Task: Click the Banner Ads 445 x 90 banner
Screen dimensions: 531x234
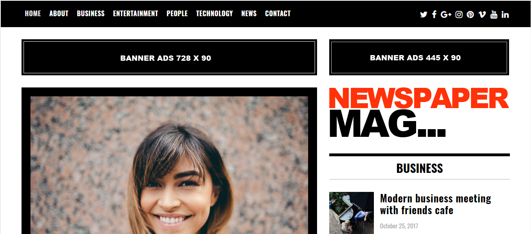Action: [x=419, y=57]
